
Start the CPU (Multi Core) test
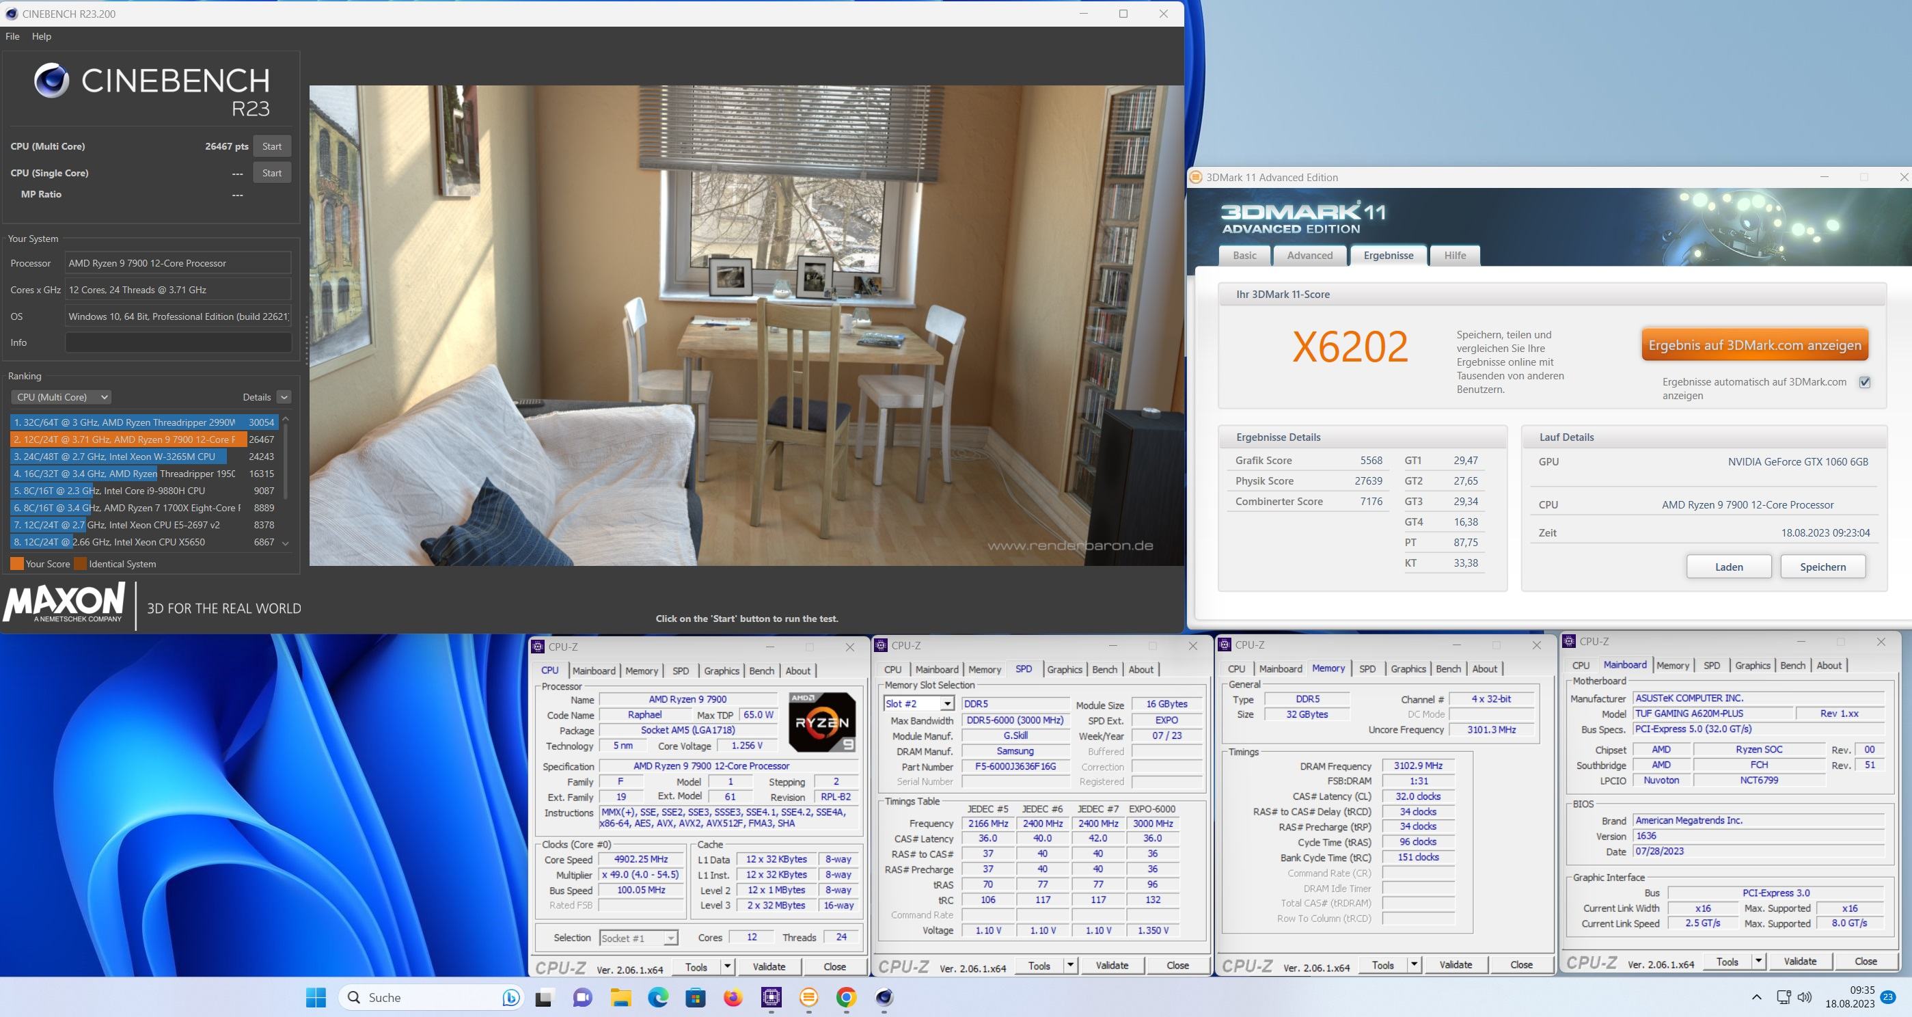(272, 146)
